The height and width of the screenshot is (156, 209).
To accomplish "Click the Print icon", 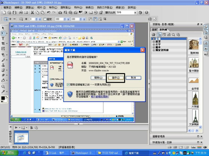I will click(x=21, y=12).
